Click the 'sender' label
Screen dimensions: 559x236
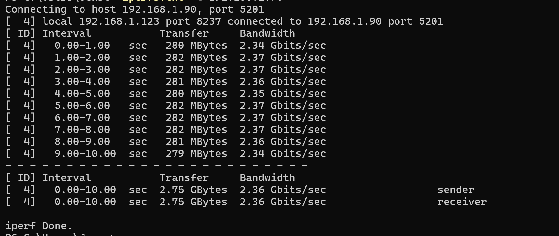pyautogui.click(x=456, y=190)
